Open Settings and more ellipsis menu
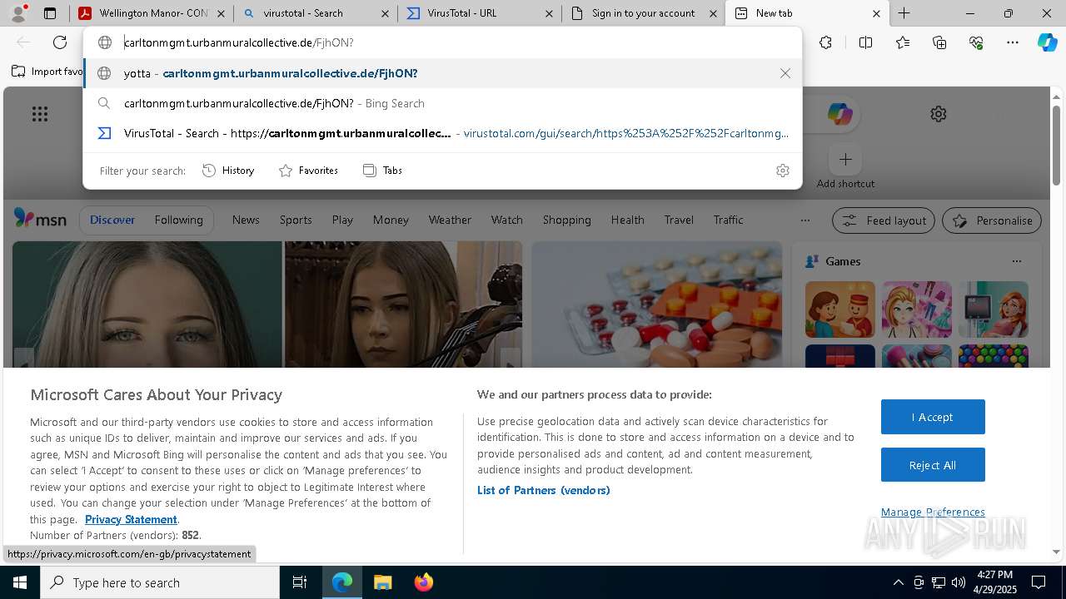1066x599 pixels. [1013, 42]
